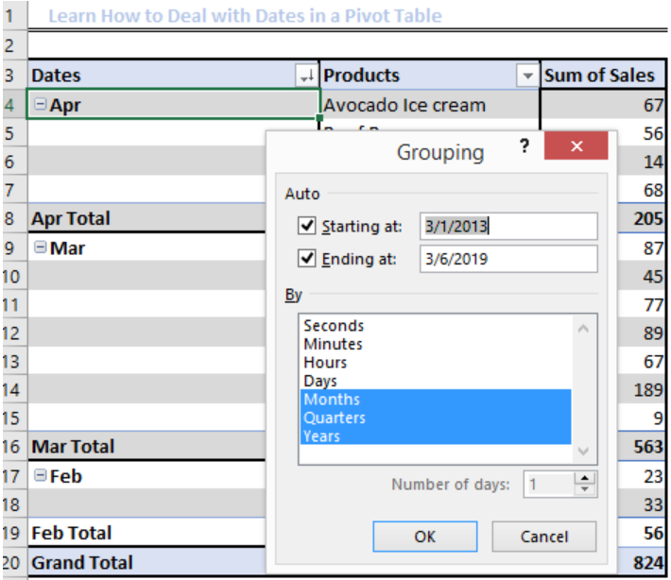
Task: Select Hours in the By list
Action: [x=325, y=363]
